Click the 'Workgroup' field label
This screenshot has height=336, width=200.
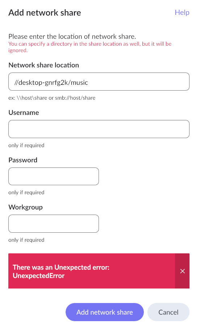(x=25, y=207)
